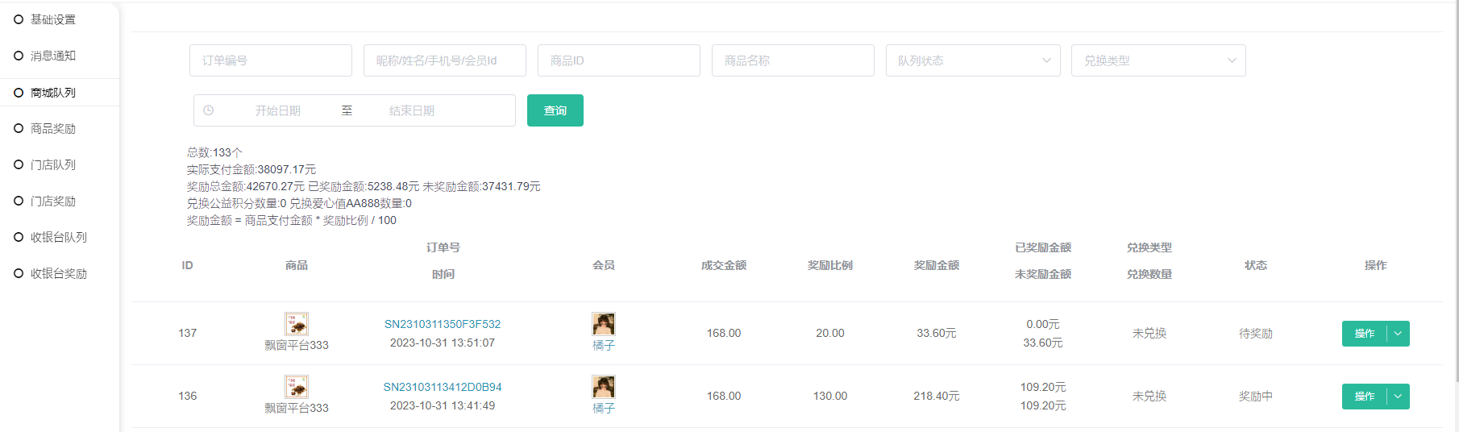Navigate to 收银台队列 sidebar item
The height and width of the screenshot is (432, 1459).
point(58,238)
